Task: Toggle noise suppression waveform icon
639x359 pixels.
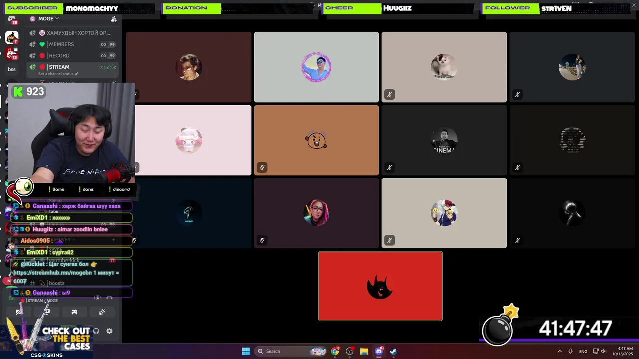Action: (x=97, y=298)
